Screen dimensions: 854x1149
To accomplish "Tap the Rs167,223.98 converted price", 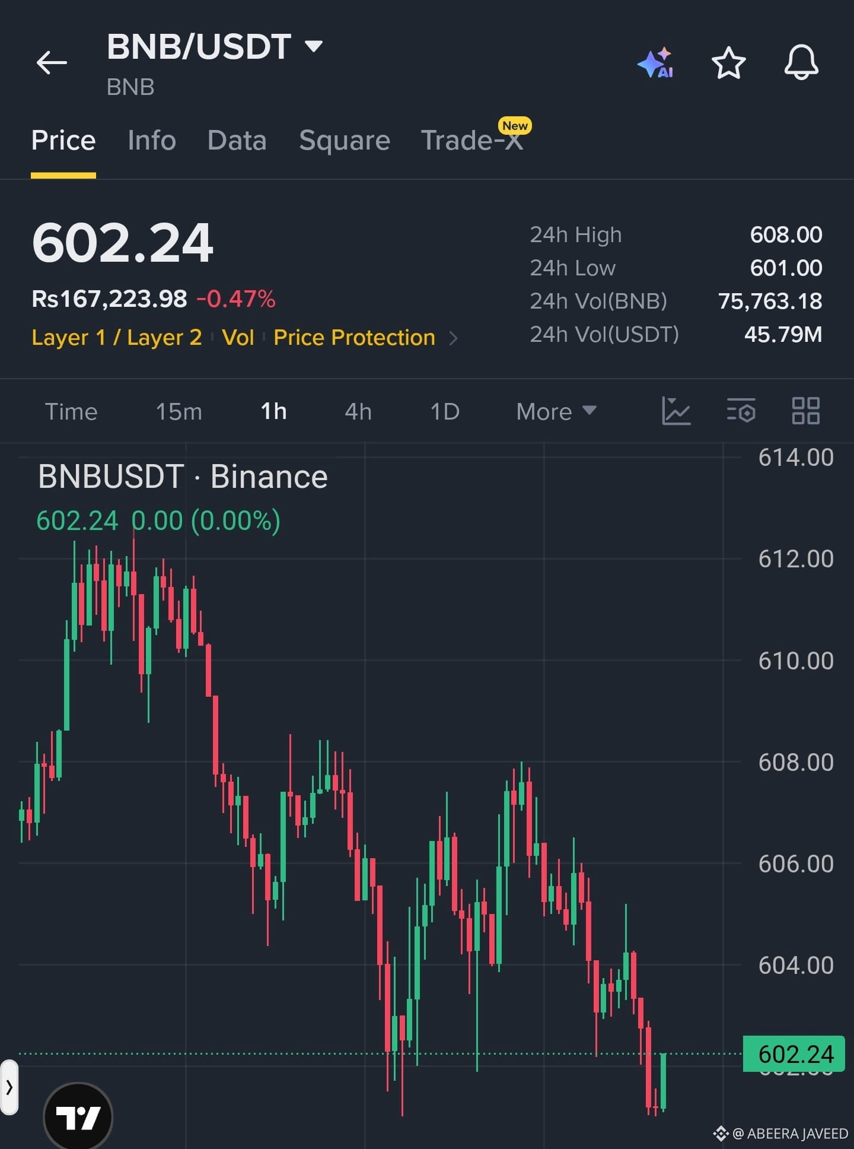I will (109, 299).
